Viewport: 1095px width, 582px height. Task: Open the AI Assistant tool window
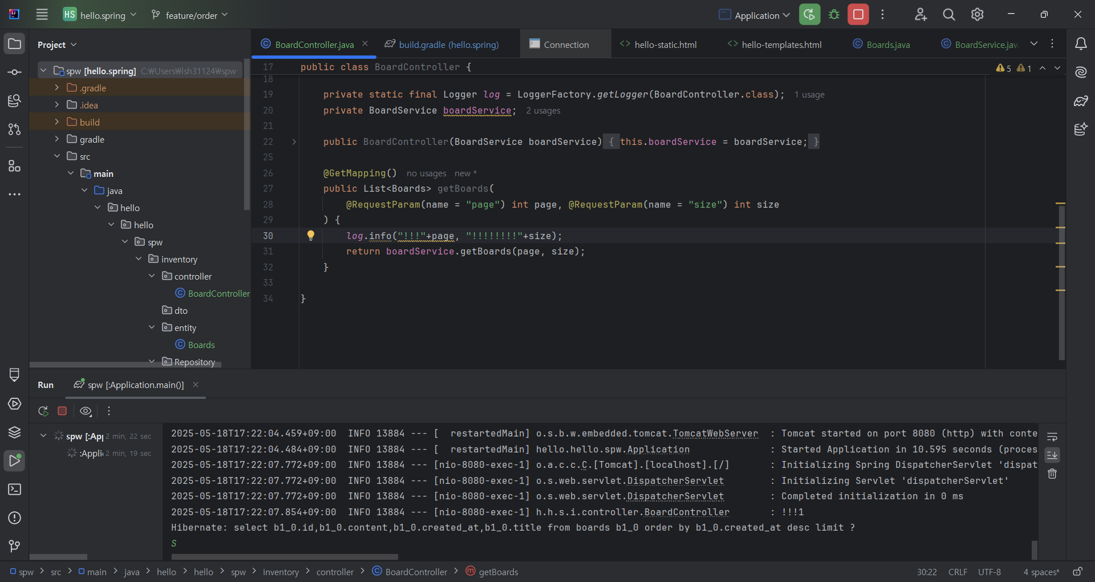click(x=1081, y=72)
